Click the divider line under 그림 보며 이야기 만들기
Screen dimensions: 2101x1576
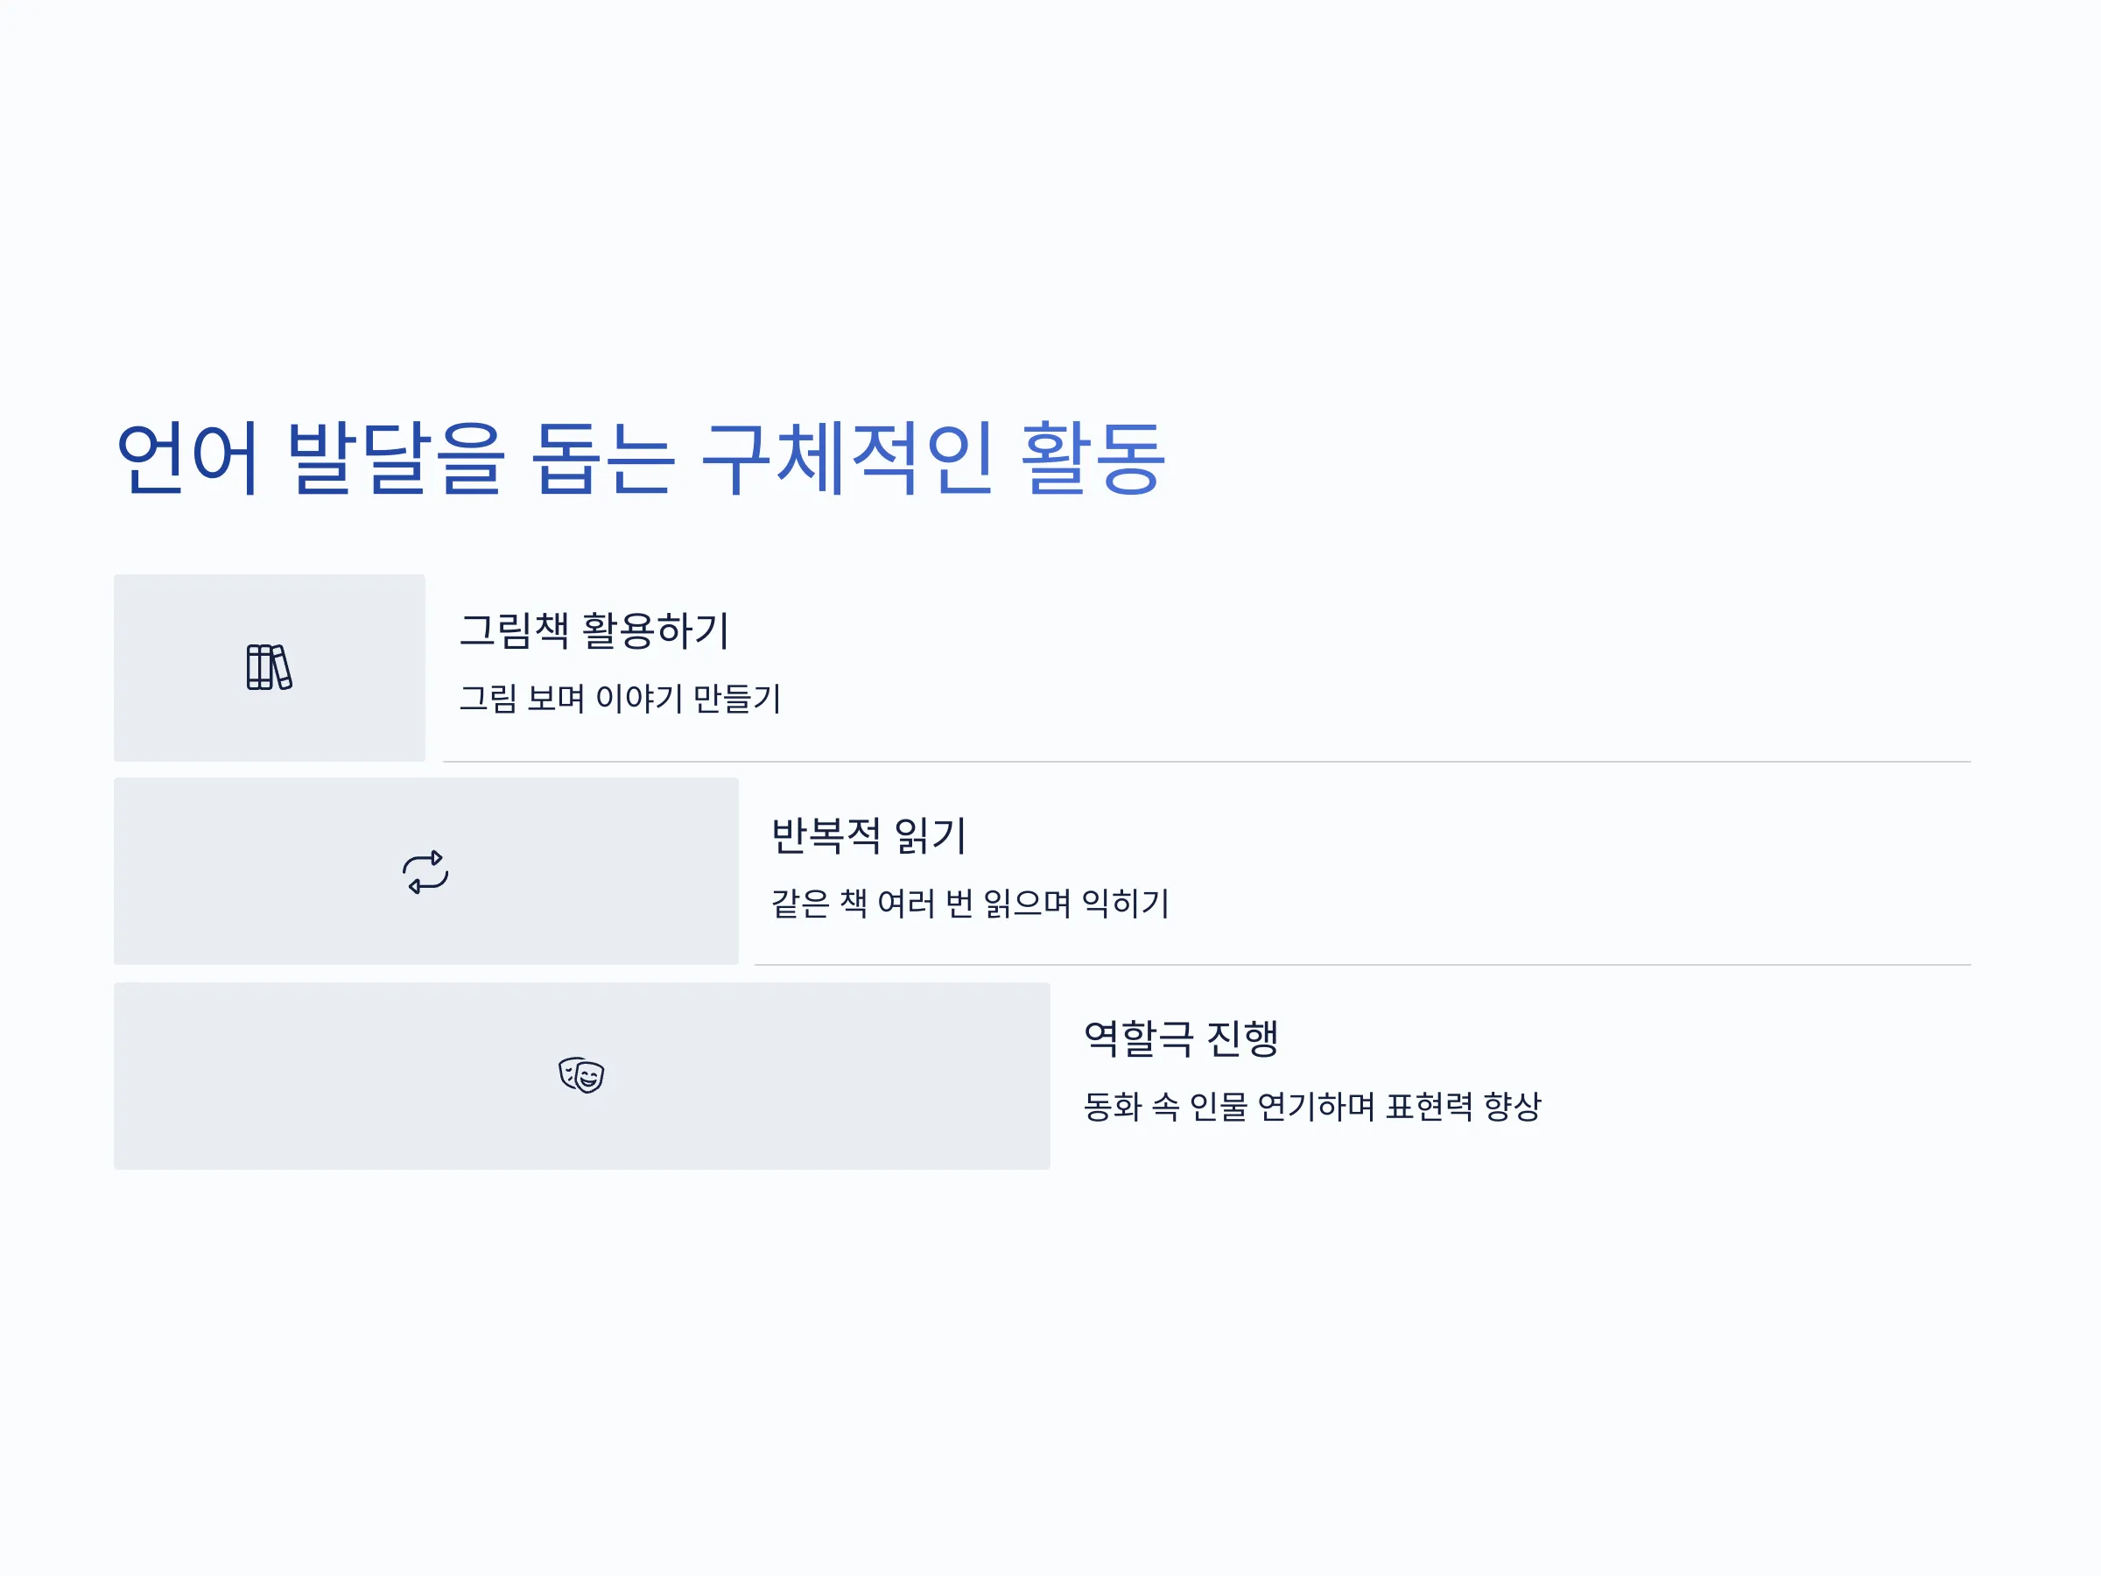coord(1207,762)
